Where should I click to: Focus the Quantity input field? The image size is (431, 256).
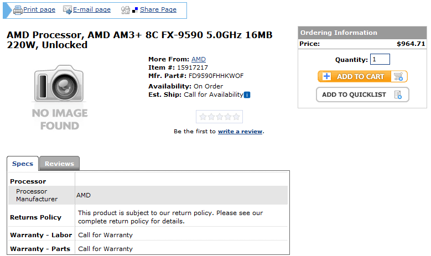[x=380, y=59]
